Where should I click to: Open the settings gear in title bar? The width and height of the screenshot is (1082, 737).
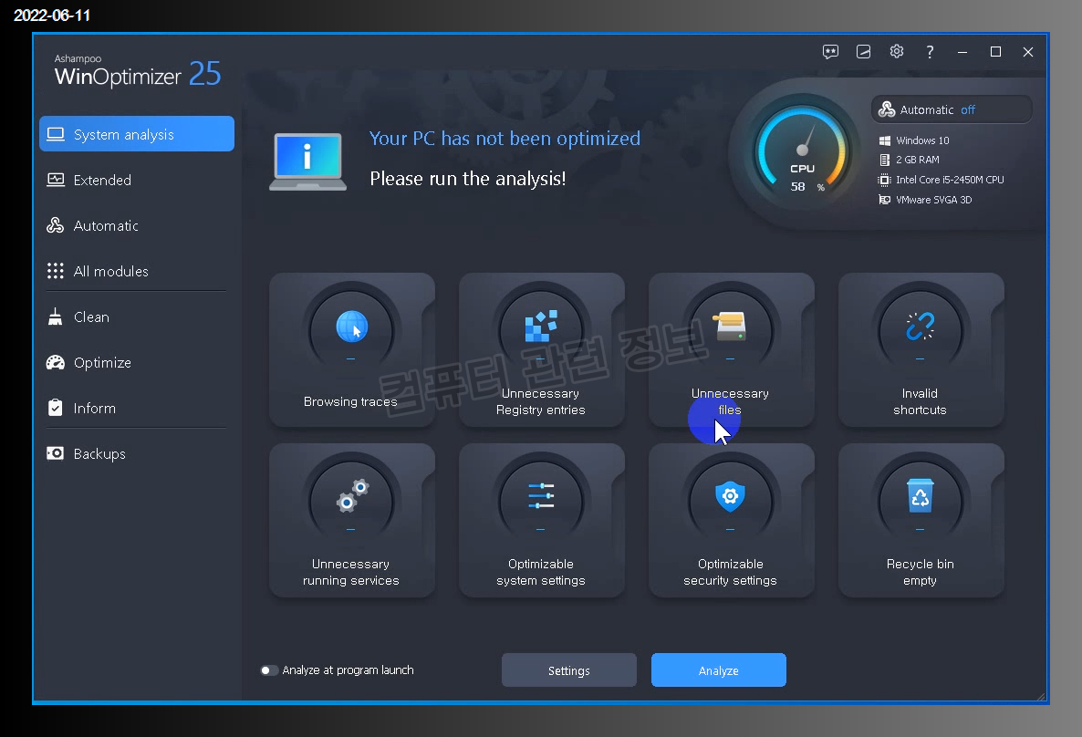pyautogui.click(x=897, y=52)
